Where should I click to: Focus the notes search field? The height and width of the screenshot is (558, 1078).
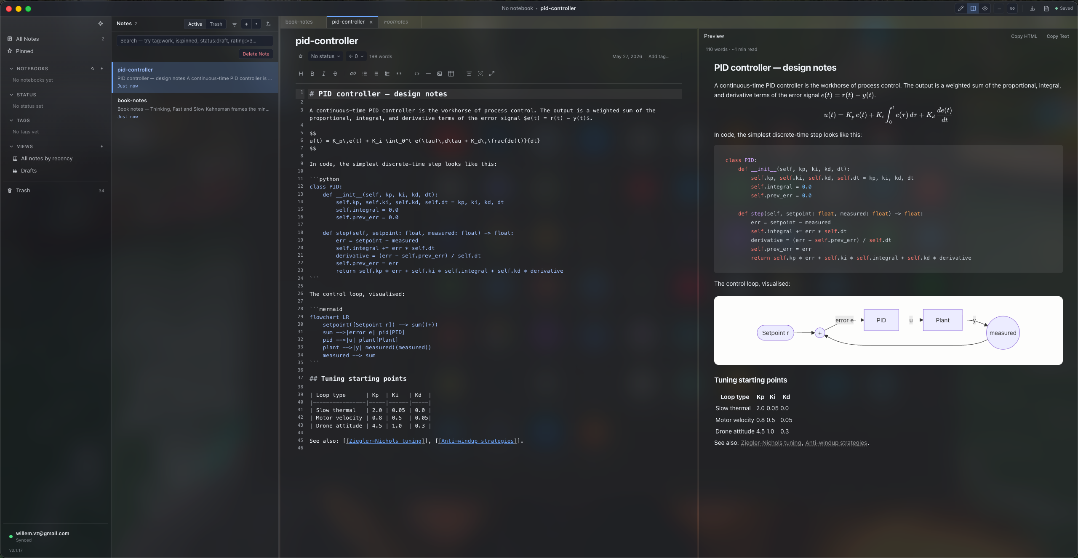[x=195, y=41]
